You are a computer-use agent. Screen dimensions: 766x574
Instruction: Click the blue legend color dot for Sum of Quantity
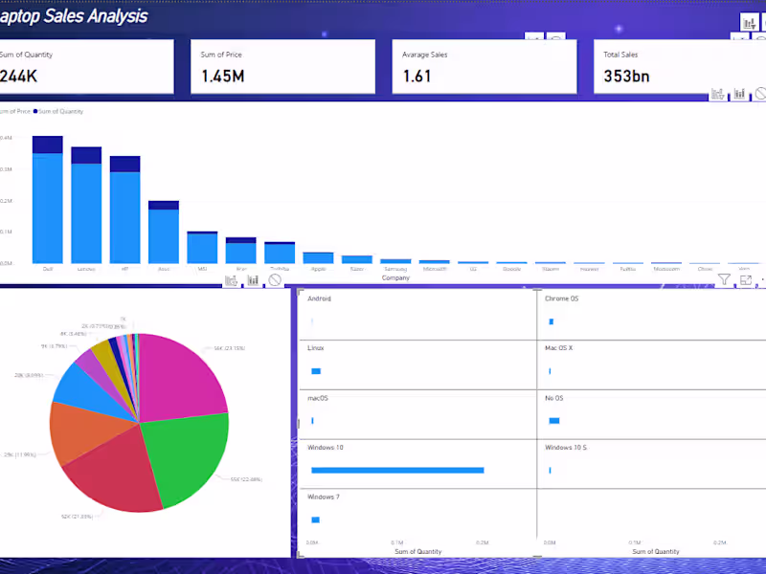click(35, 112)
